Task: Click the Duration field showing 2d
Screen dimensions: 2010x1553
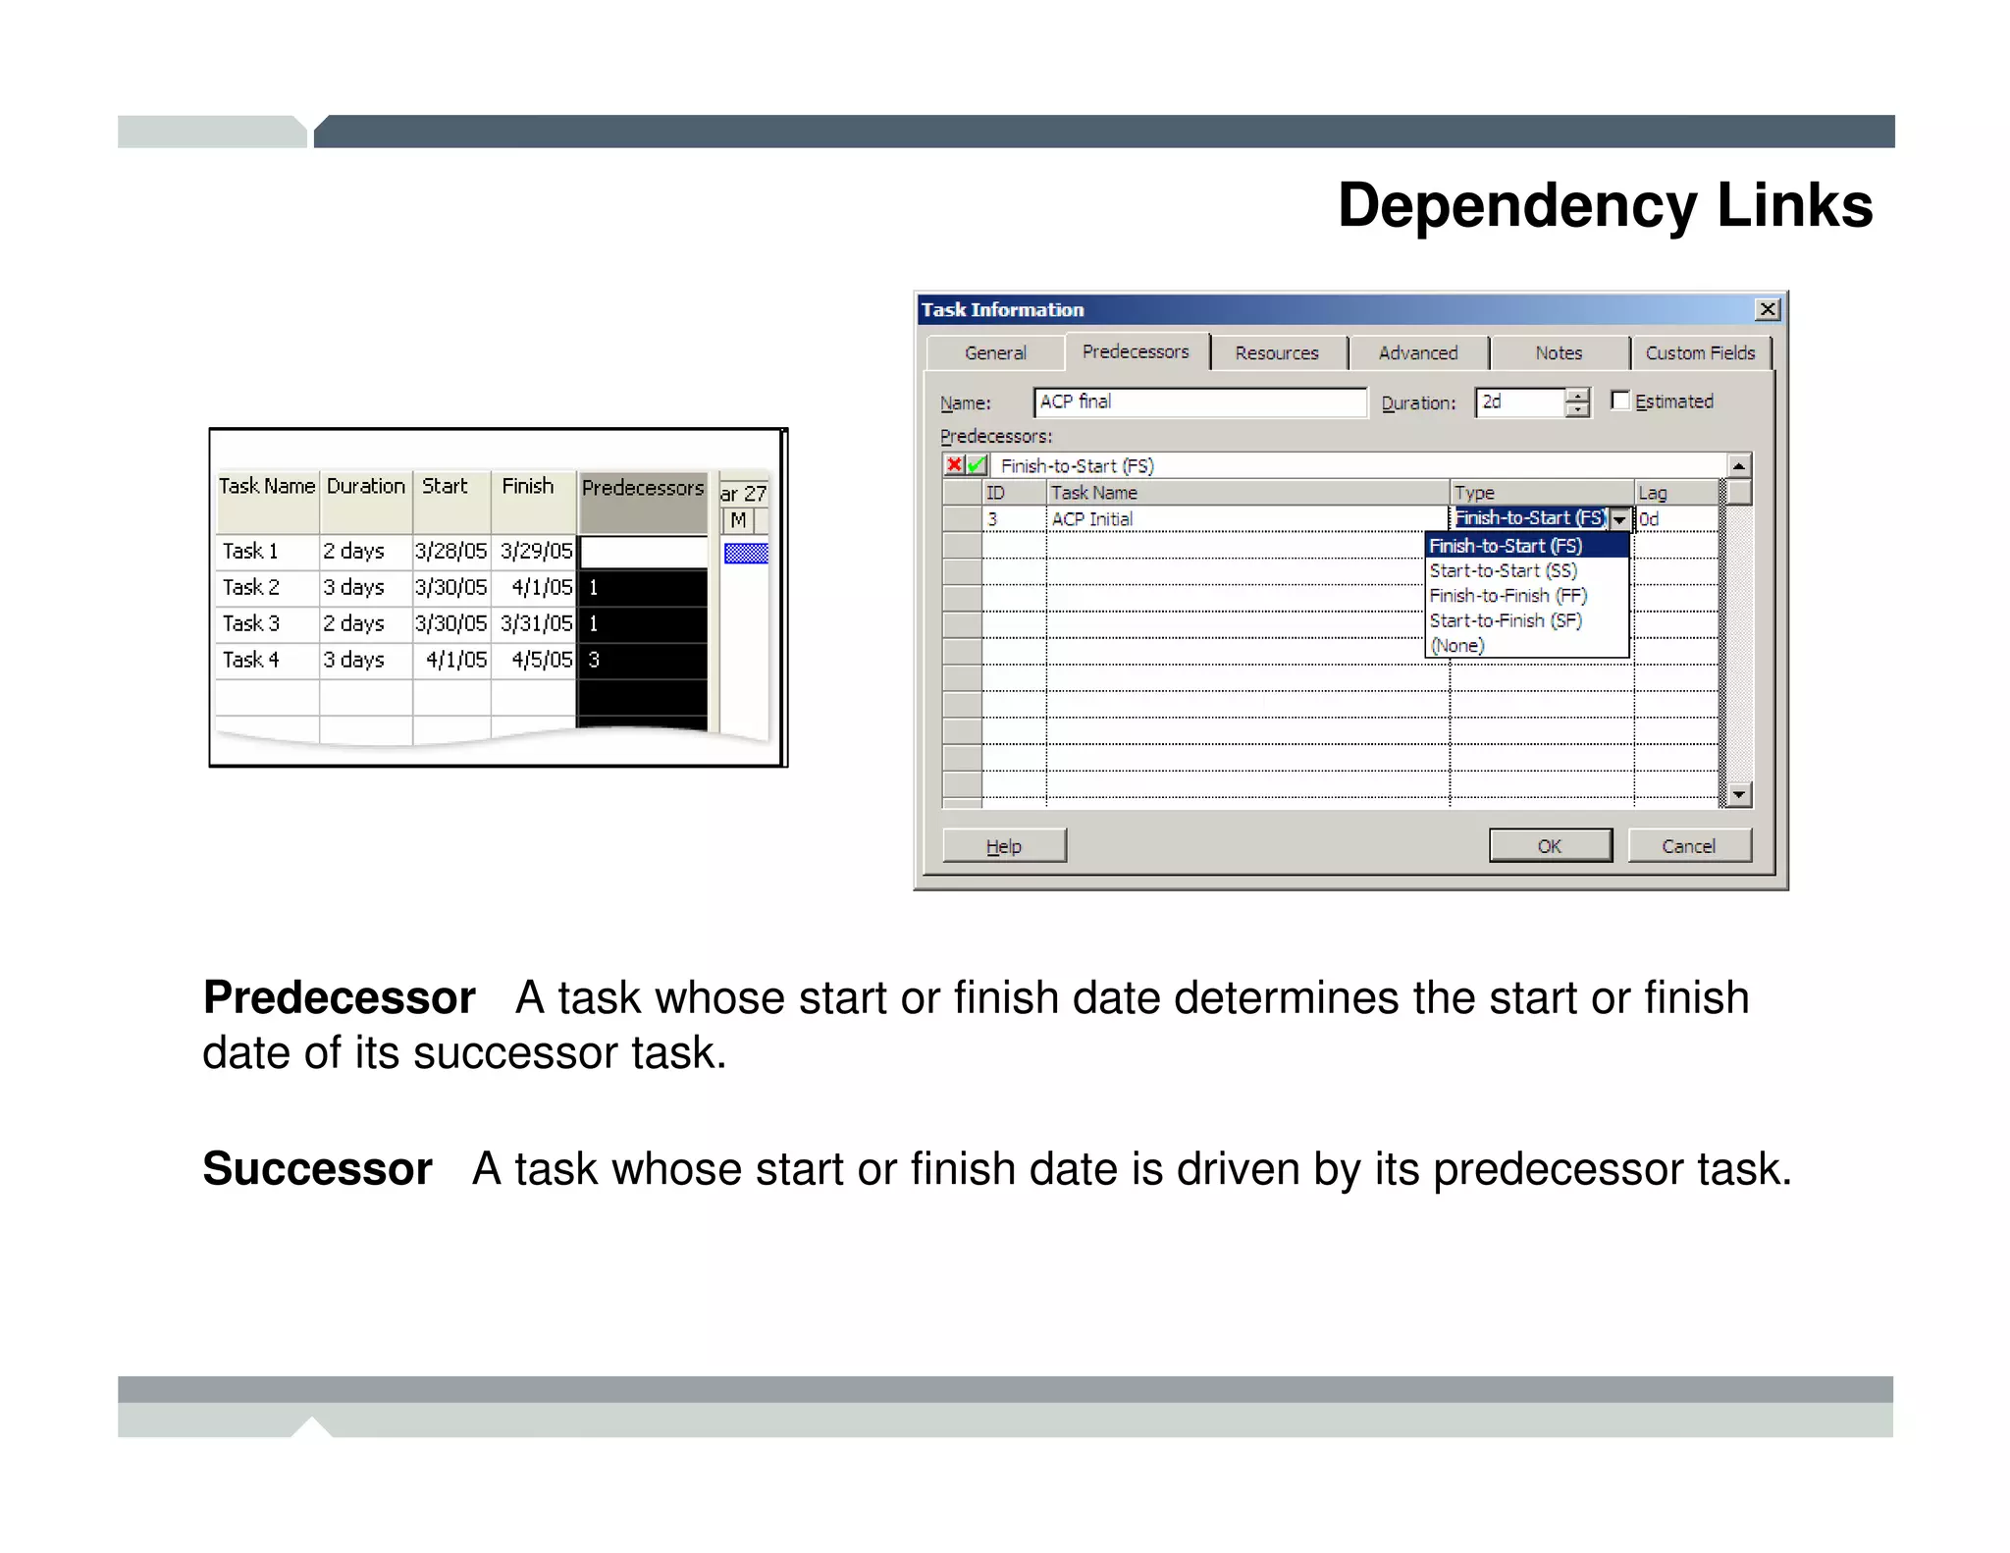Action: [1520, 402]
